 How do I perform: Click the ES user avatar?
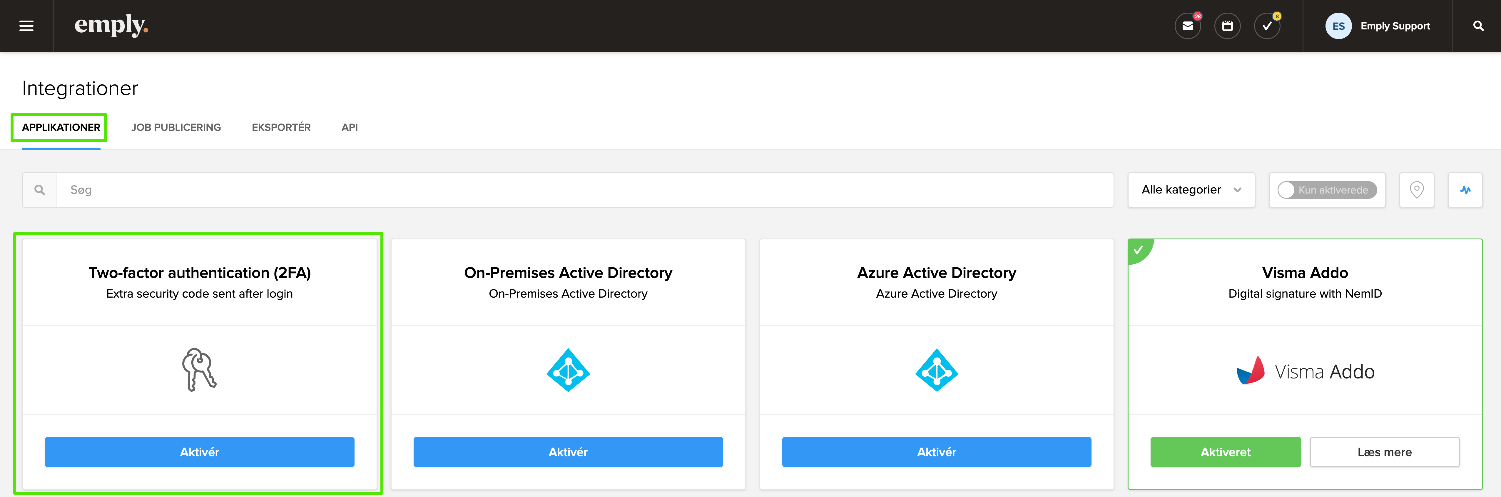[x=1338, y=26]
